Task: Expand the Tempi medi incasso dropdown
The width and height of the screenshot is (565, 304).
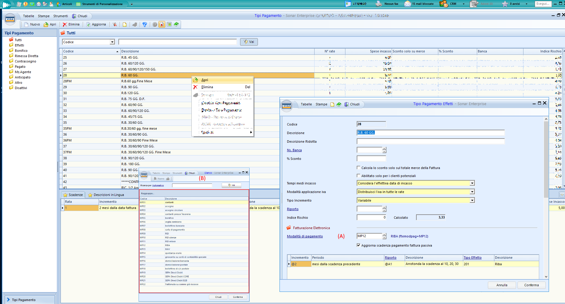Action: pos(472,183)
